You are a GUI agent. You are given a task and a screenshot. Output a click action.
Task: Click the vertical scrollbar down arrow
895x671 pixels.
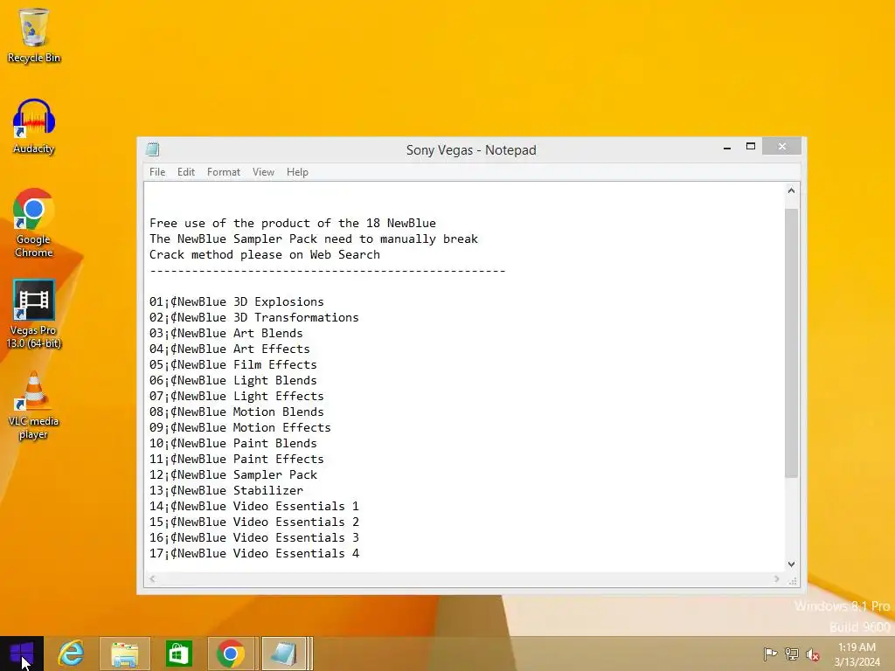click(791, 564)
